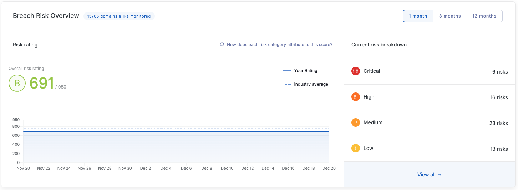Click the arrow icon next to View all
Viewport: 518px width, 190px height.
[x=440, y=175]
